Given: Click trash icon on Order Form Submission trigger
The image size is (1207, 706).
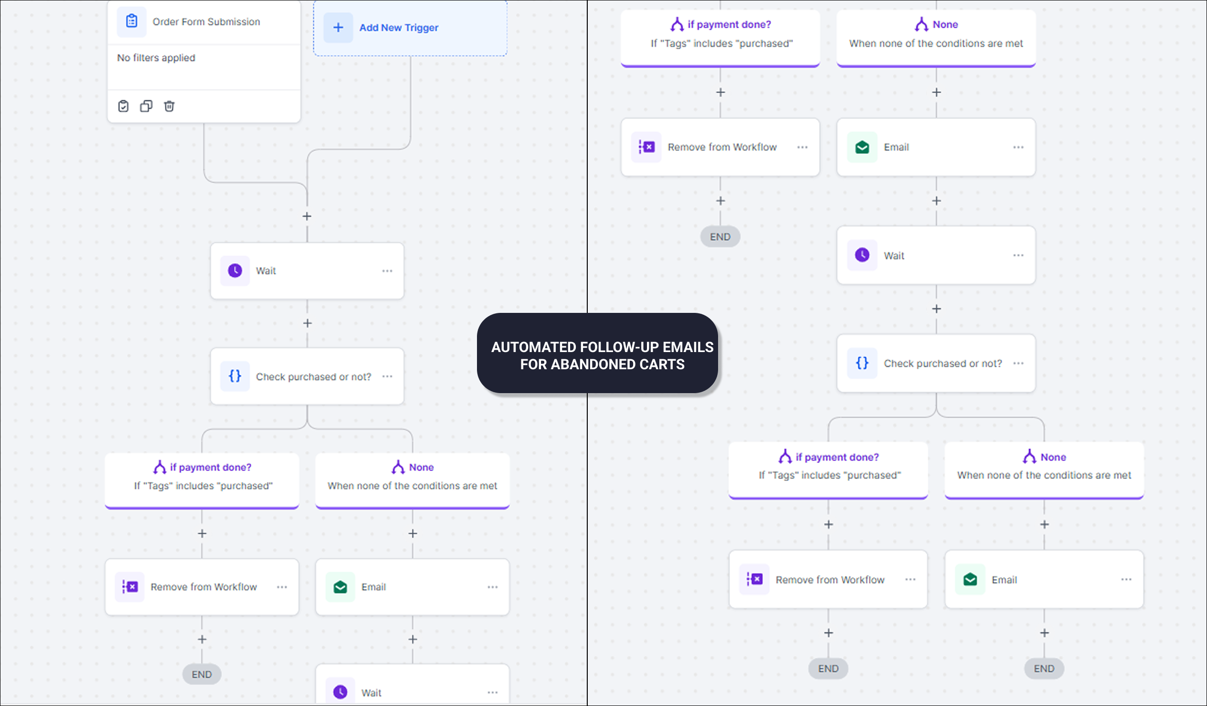Looking at the screenshot, I should click(x=169, y=106).
